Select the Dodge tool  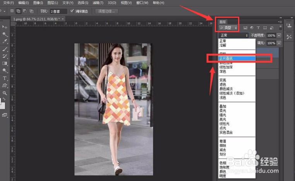click(5, 70)
